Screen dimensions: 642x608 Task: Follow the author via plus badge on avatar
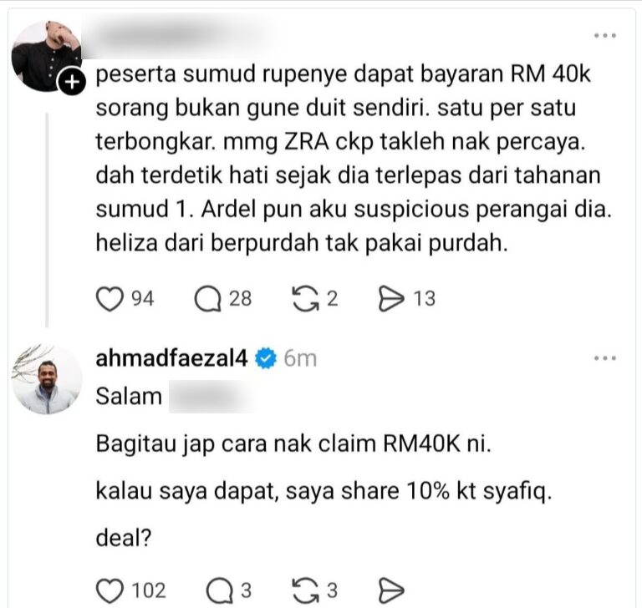(x=73, y=82)
